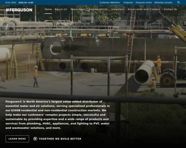Open the Sustainability menu
186x148 pixels.
tap(98, 9)
